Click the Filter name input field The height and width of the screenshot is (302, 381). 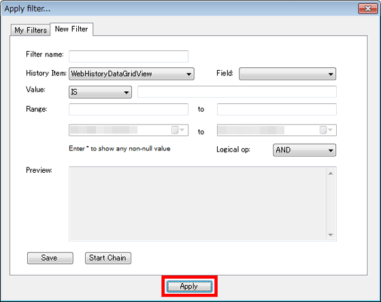click(129, 56)
